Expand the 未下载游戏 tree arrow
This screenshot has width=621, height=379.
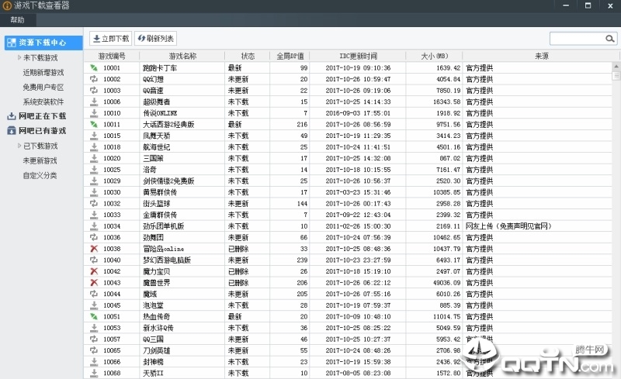tap(19, 58)
